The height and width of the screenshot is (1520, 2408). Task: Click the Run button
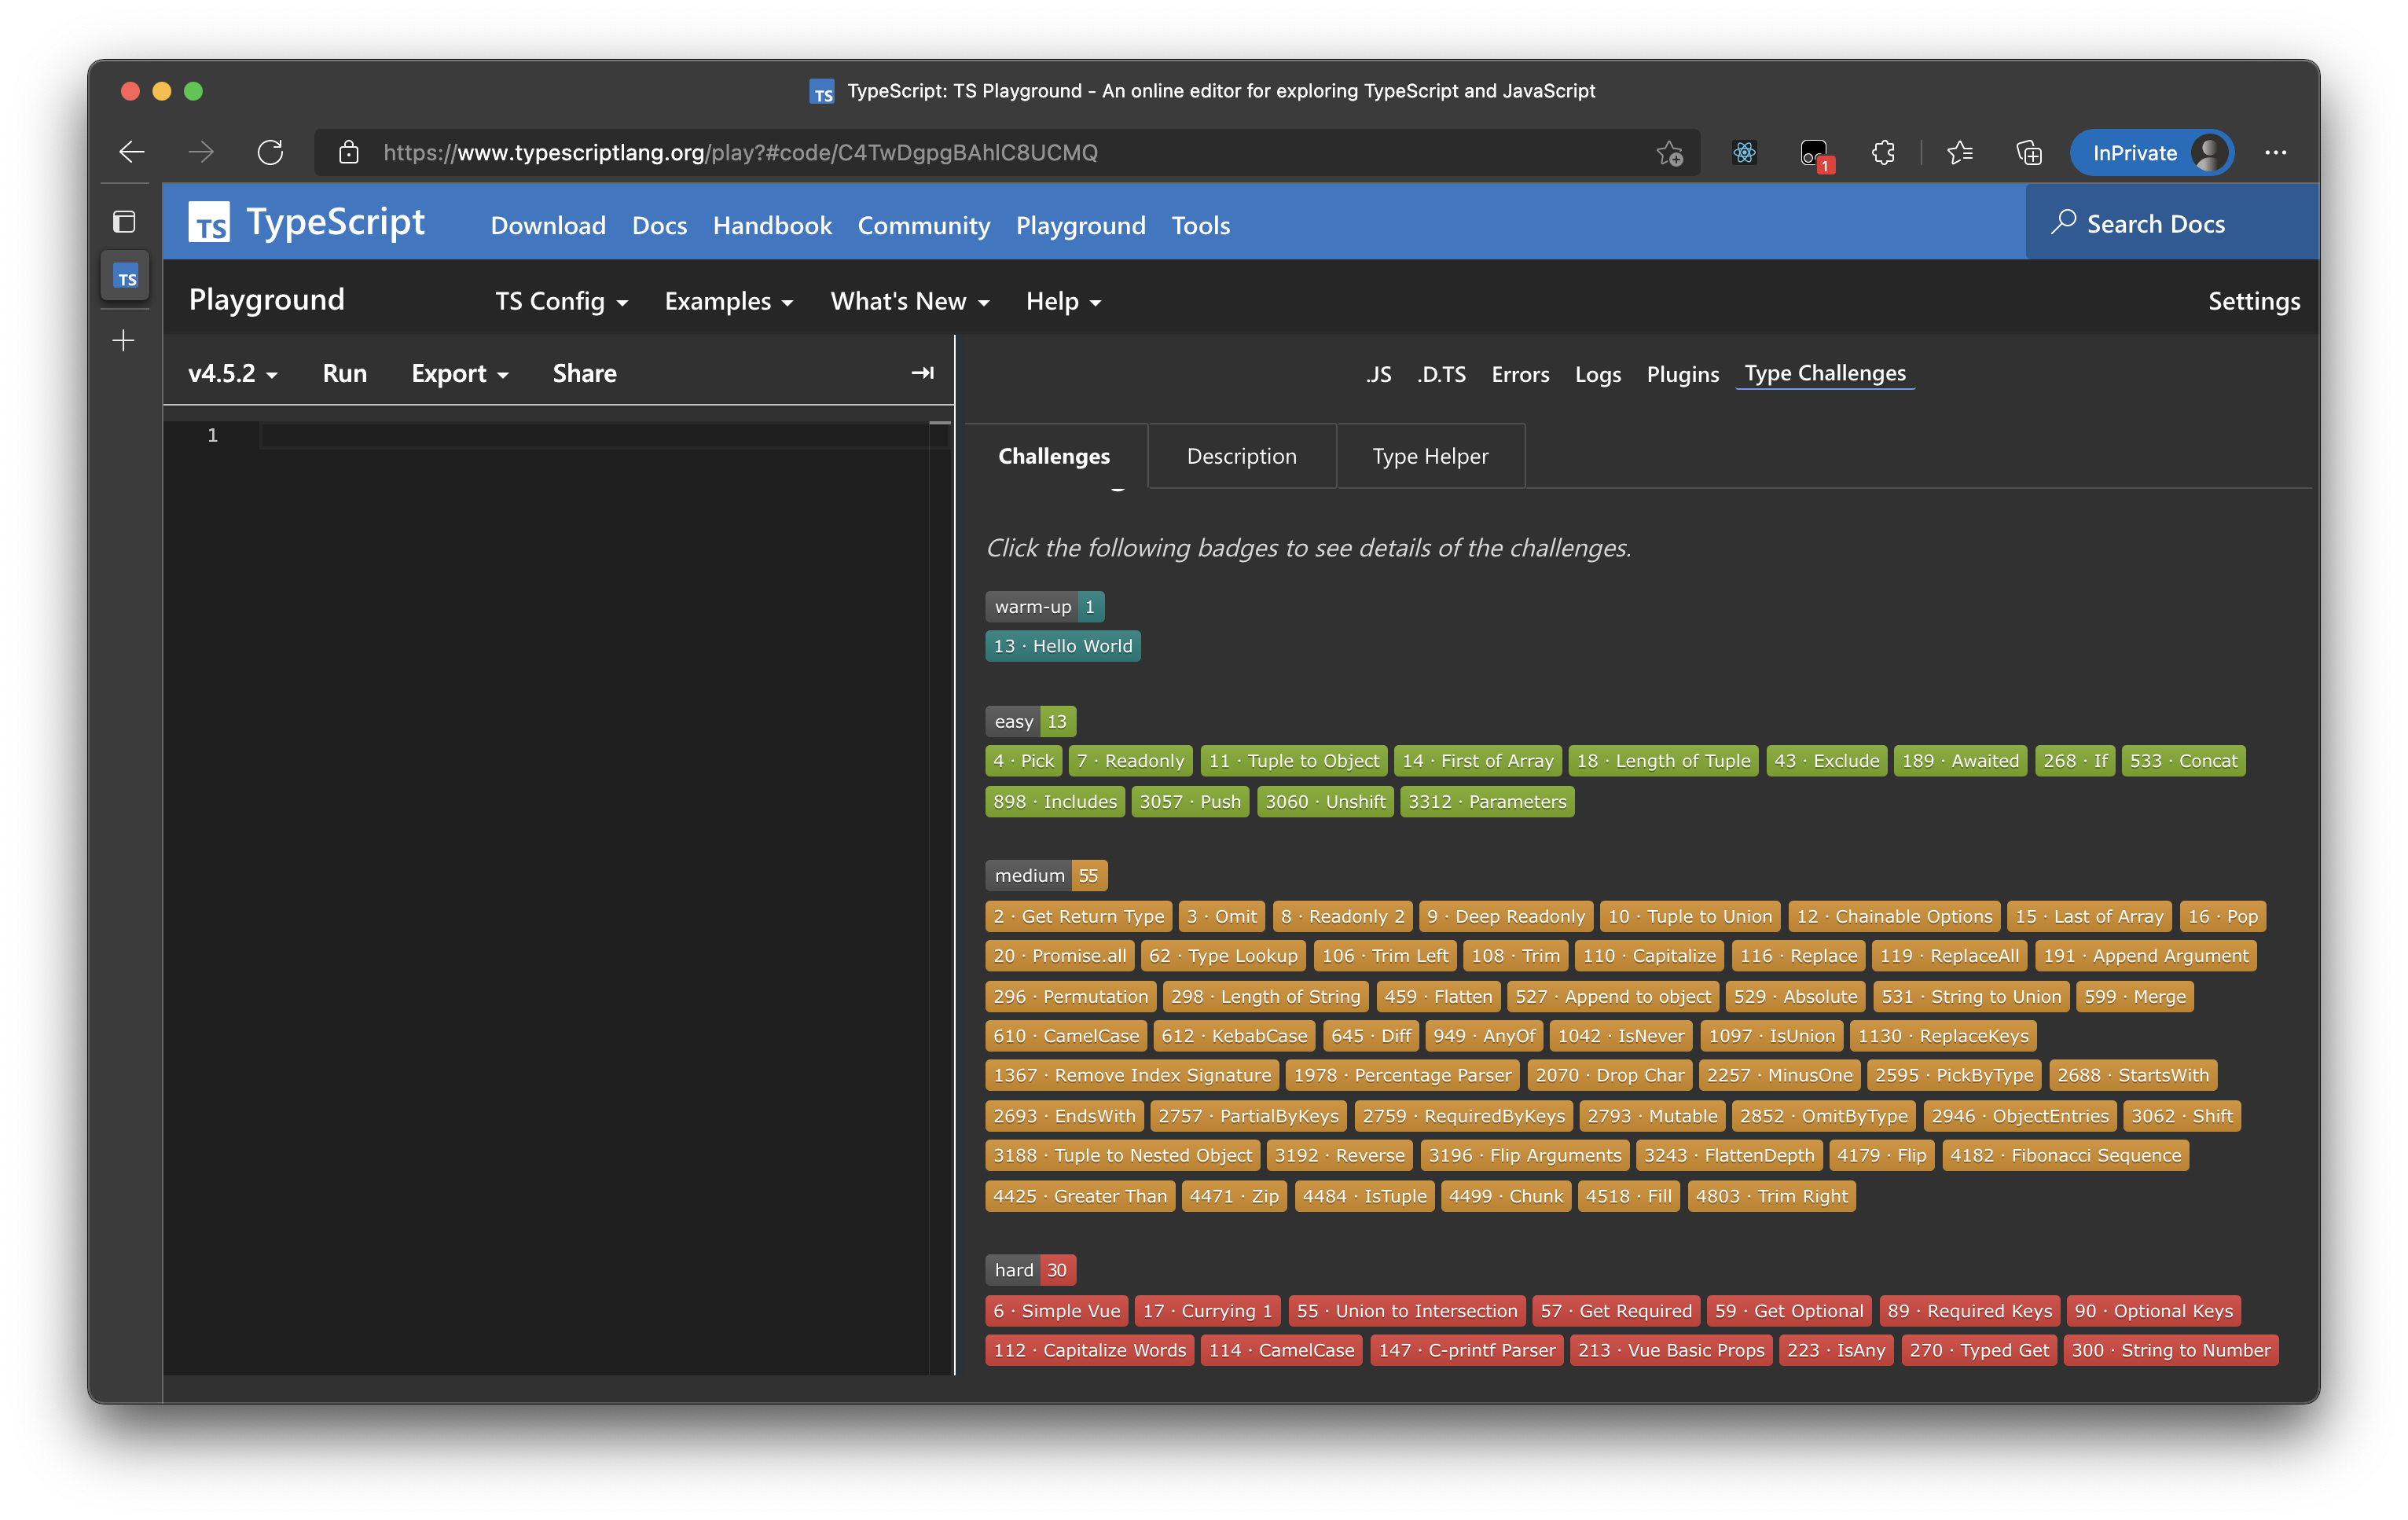[x=345, y=374]
